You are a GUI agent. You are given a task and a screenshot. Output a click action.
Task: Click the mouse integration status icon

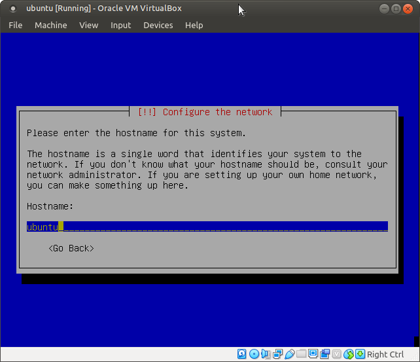pos(349,354)
